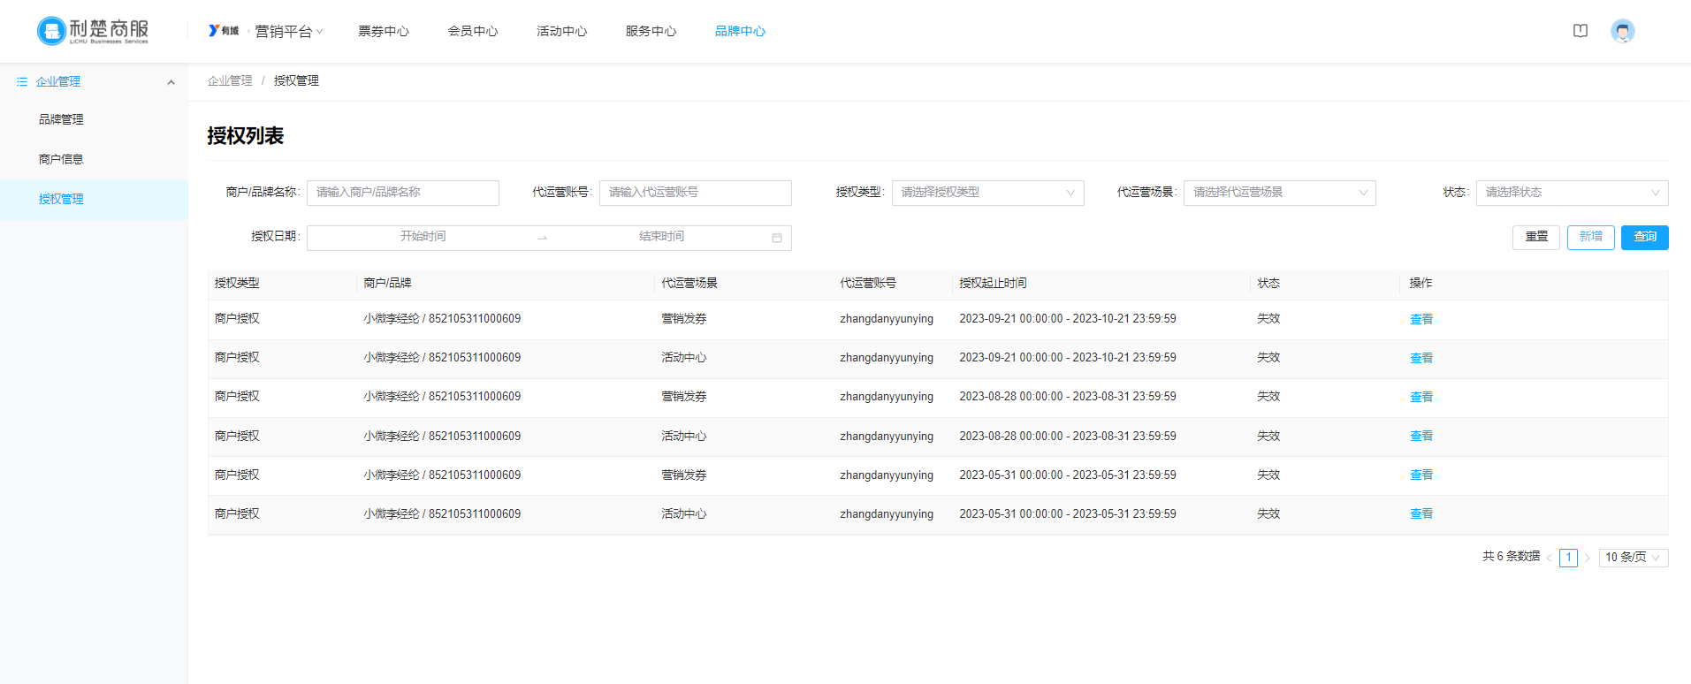Open 品牌管理 in sidebar
The height and width of the screenshot is (684, 1691).
coord(94,120)
